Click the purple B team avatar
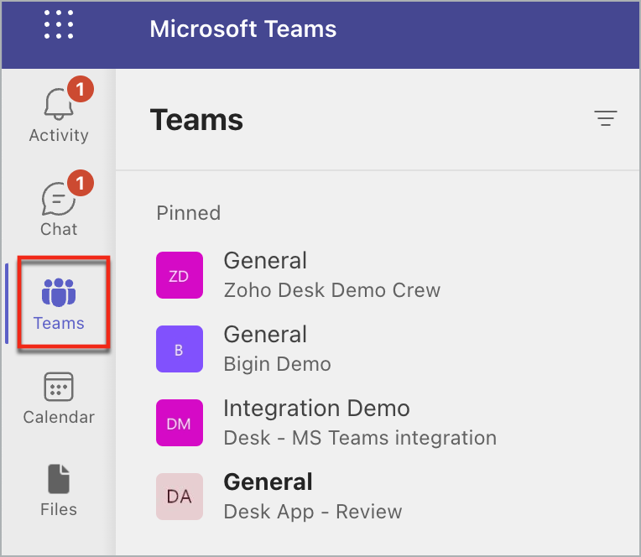 pos(180,349)
